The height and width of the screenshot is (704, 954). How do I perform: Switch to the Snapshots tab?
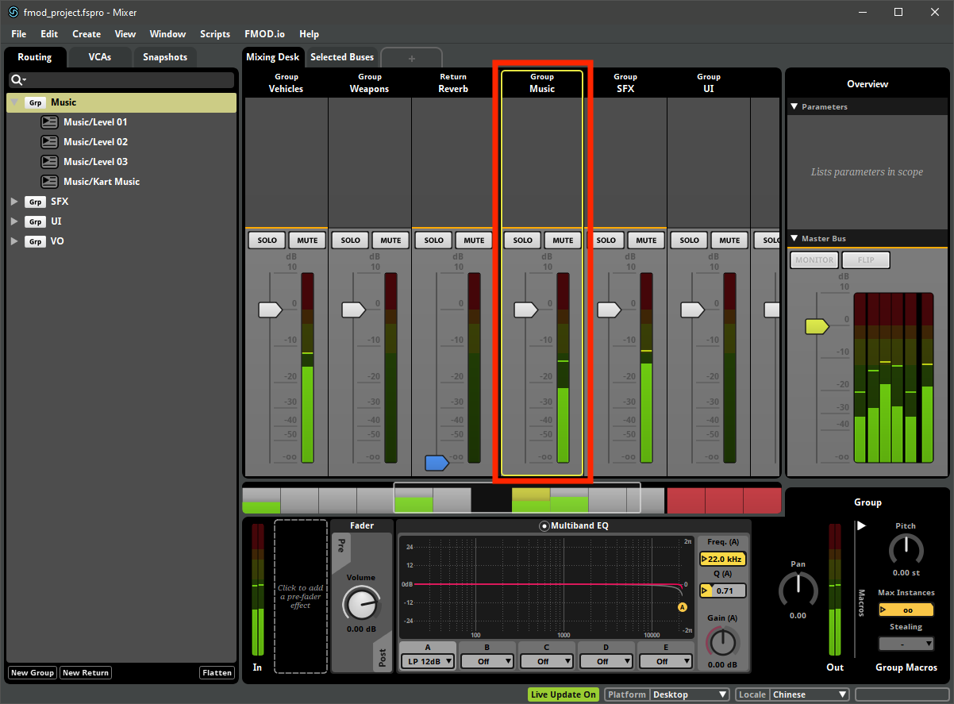[165, 57]
